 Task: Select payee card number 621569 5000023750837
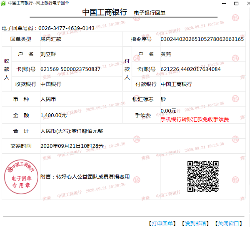[x=70, y=69]
